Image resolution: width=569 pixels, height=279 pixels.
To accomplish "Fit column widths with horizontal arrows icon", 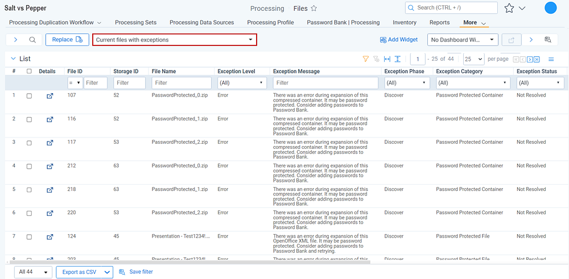I will [387, 59].
